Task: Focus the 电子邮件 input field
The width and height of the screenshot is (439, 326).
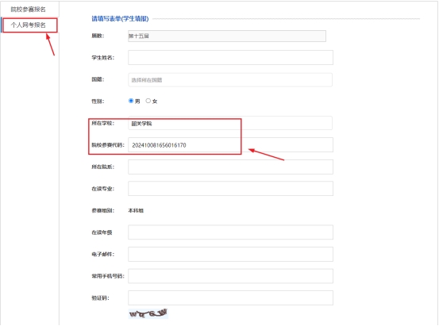Action: coord(230,254)
